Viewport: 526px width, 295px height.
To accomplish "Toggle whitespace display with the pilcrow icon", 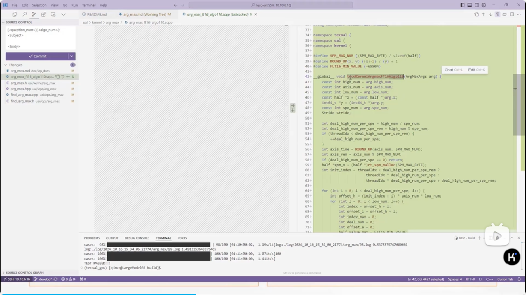I will (x=497, y=15).
